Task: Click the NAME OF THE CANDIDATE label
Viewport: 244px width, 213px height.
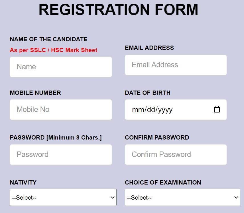Action: 48,39
